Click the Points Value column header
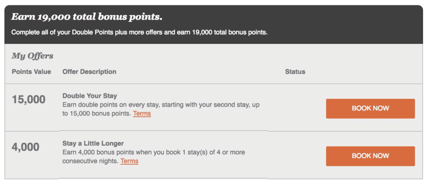 (x=31, y=72)
